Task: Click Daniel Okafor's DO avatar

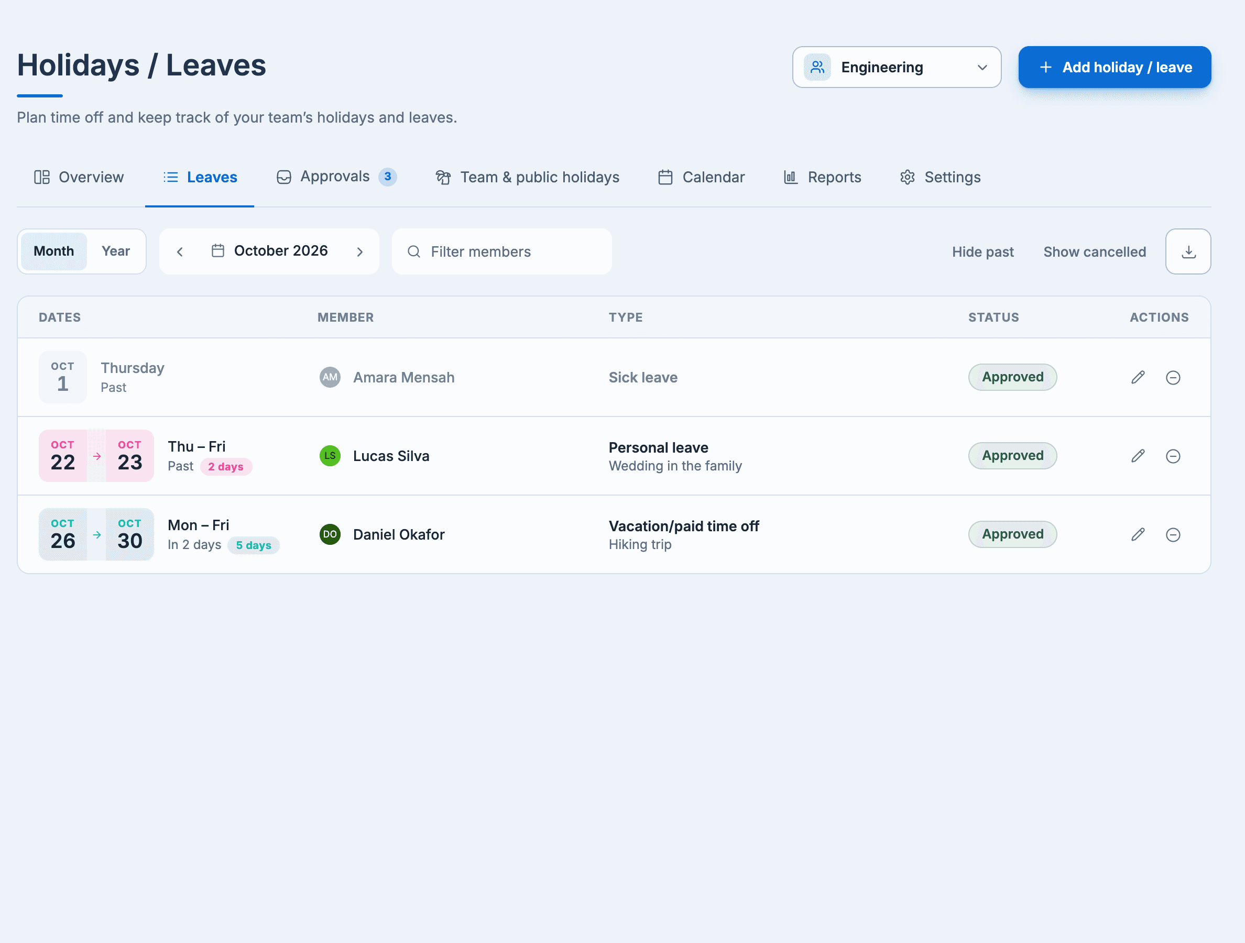Action: [330, 534]
